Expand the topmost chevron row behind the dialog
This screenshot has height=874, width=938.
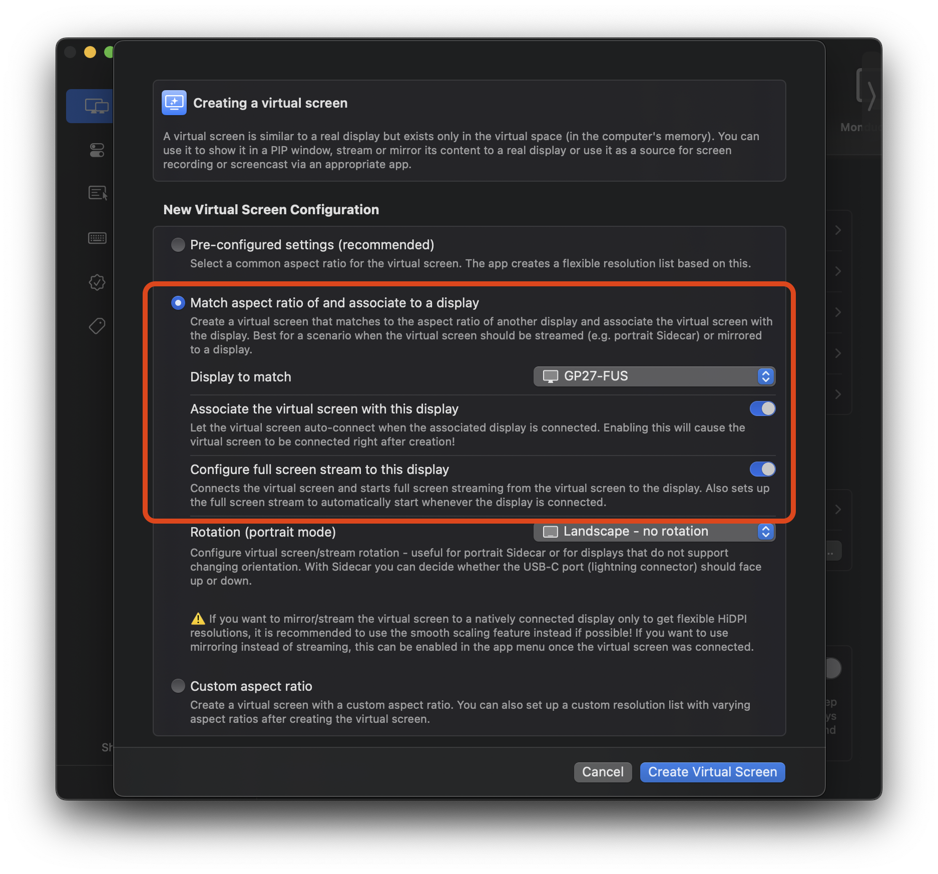(838, 230)
